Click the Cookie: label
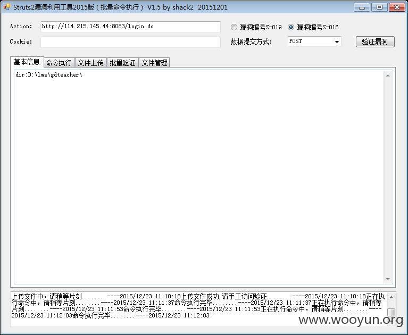408x335 pixels. click(x=21, y=41)
